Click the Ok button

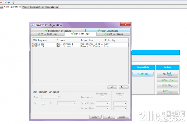tap(109, 117)
